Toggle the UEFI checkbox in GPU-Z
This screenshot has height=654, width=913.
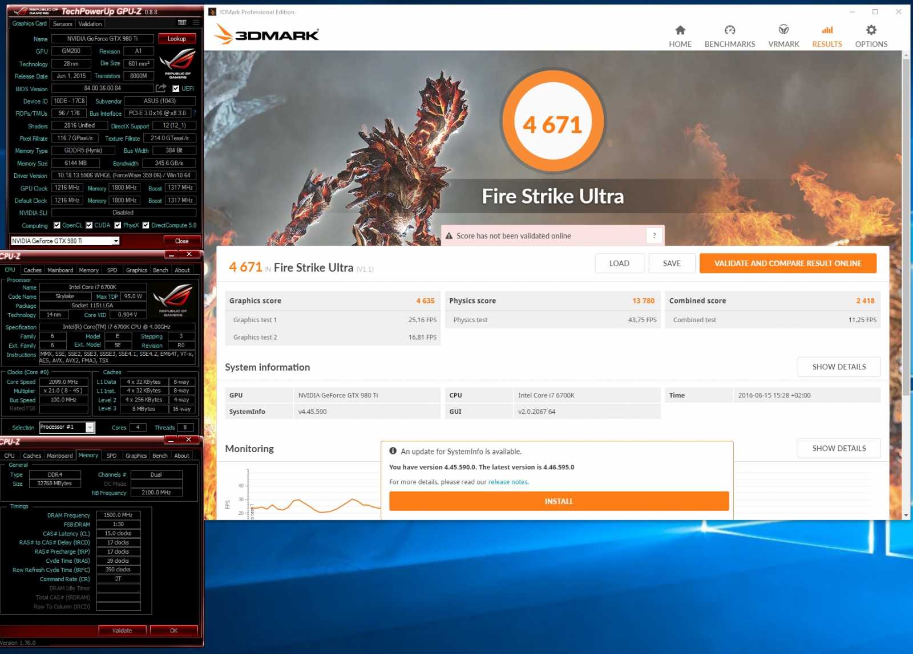(x=176, y=88)
